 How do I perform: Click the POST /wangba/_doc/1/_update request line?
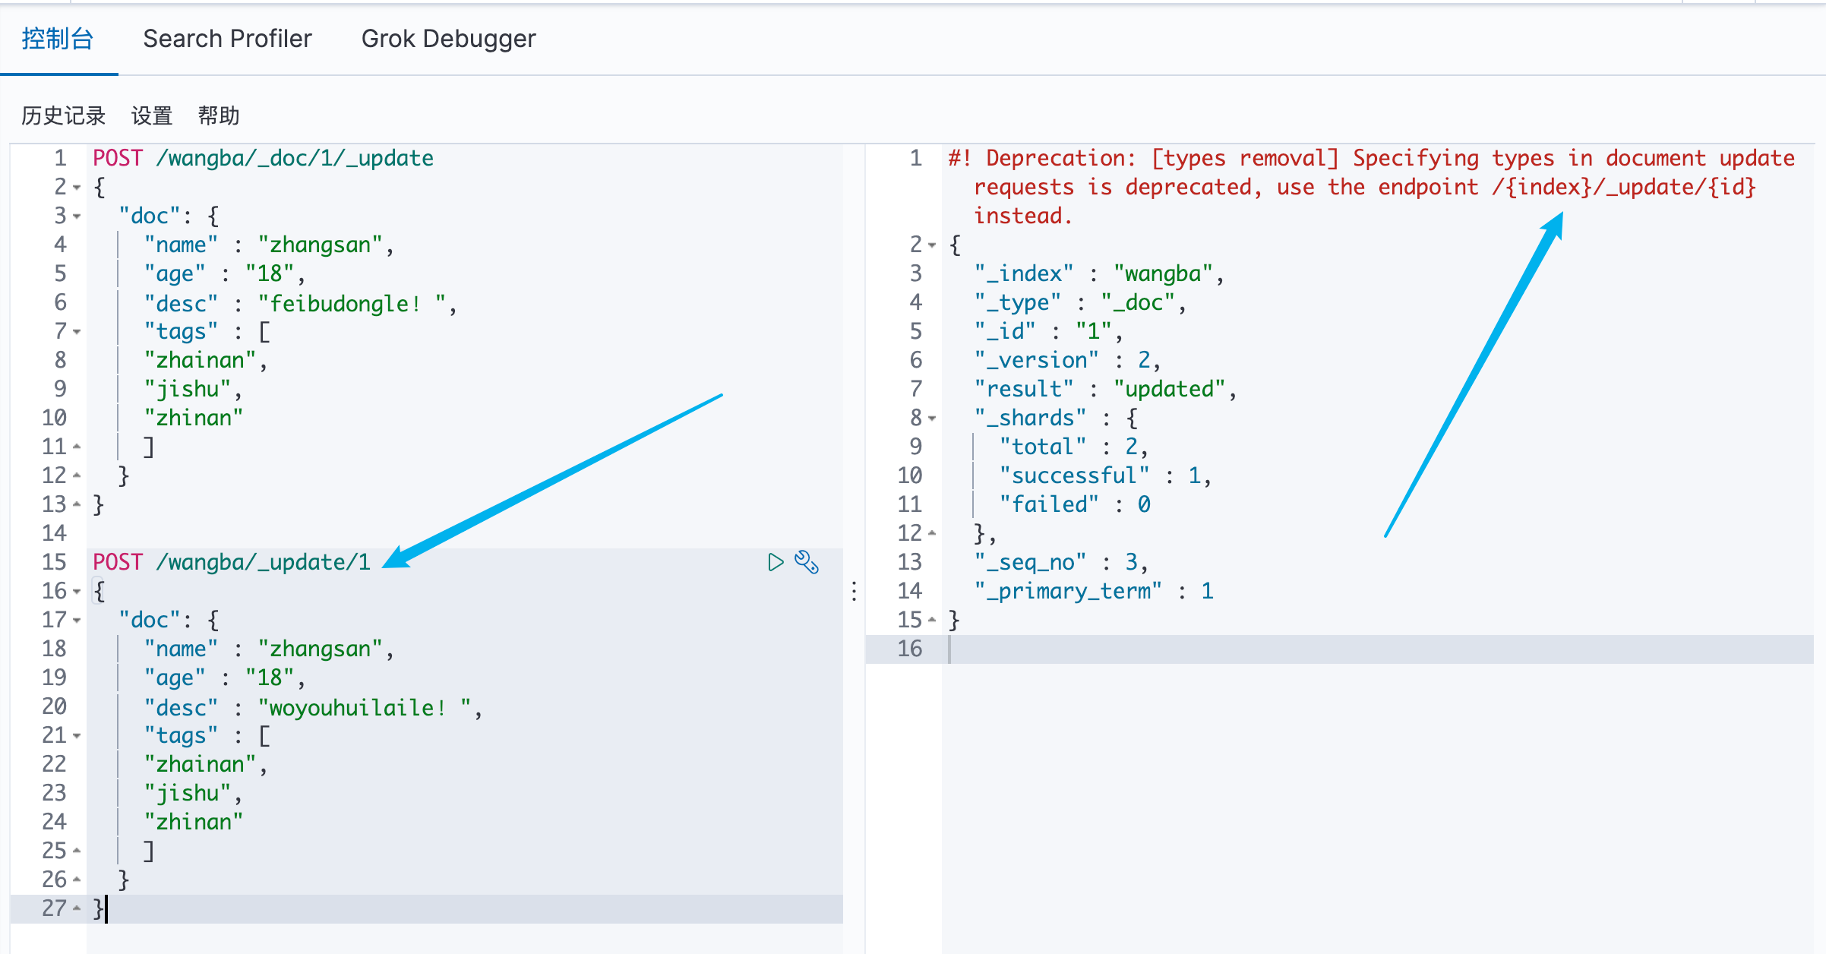click(x=263, y=158)
